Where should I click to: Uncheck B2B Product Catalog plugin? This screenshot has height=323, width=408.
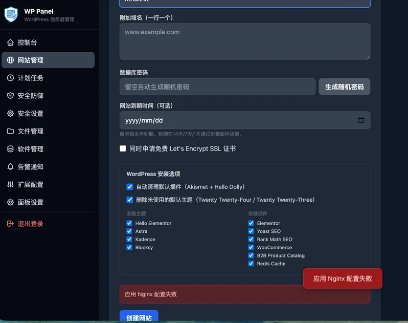(x=251, y=255)
